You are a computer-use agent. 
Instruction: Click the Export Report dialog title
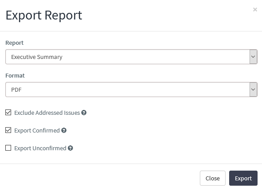[44, 16]
